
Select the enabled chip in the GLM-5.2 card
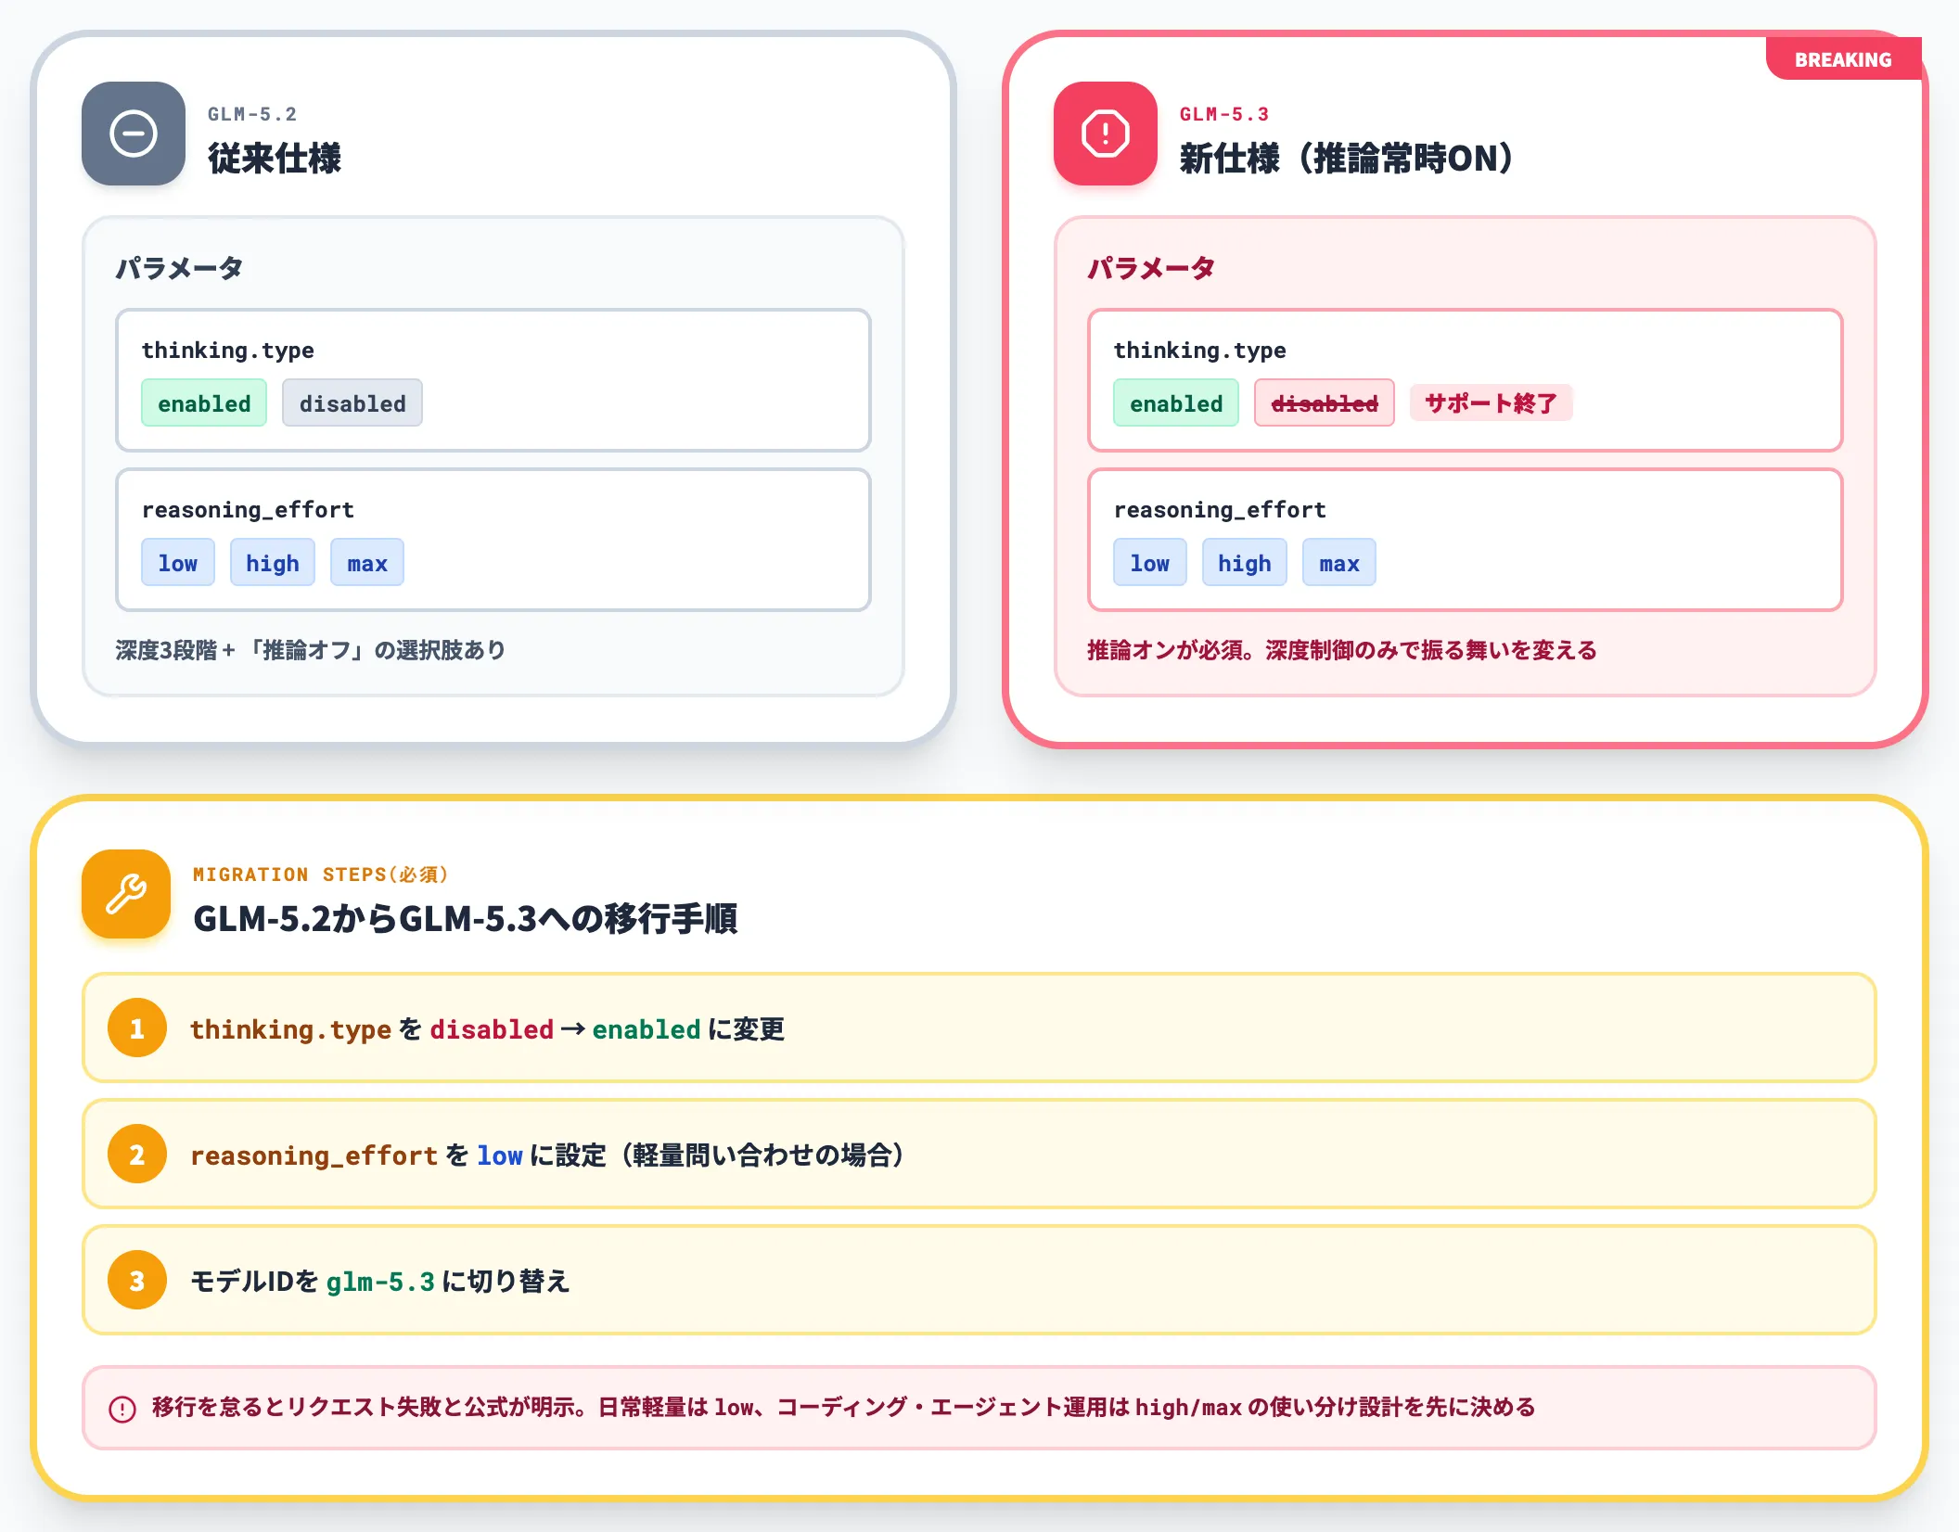pos(204,402)
